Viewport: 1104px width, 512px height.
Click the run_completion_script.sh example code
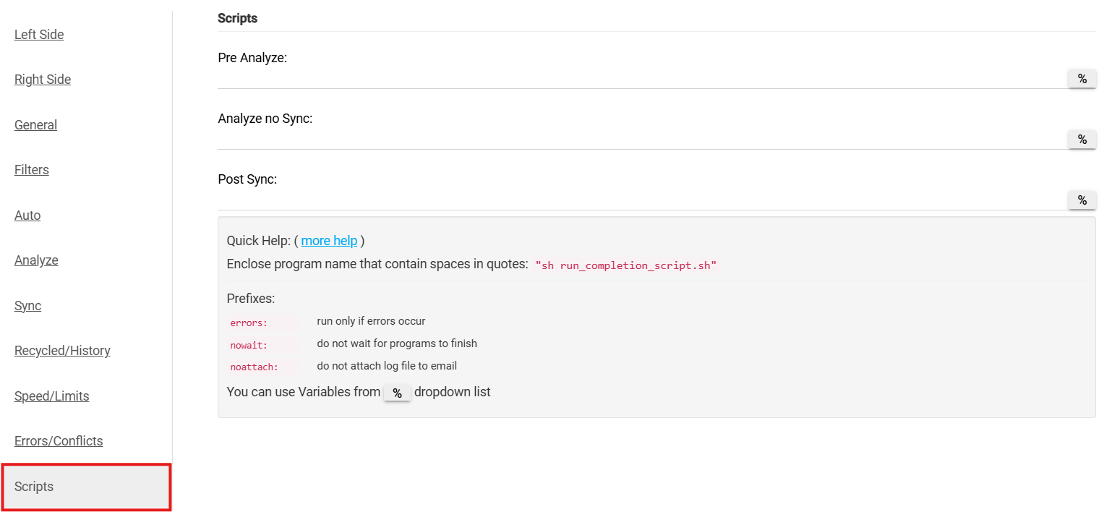[x=625, y=265]
